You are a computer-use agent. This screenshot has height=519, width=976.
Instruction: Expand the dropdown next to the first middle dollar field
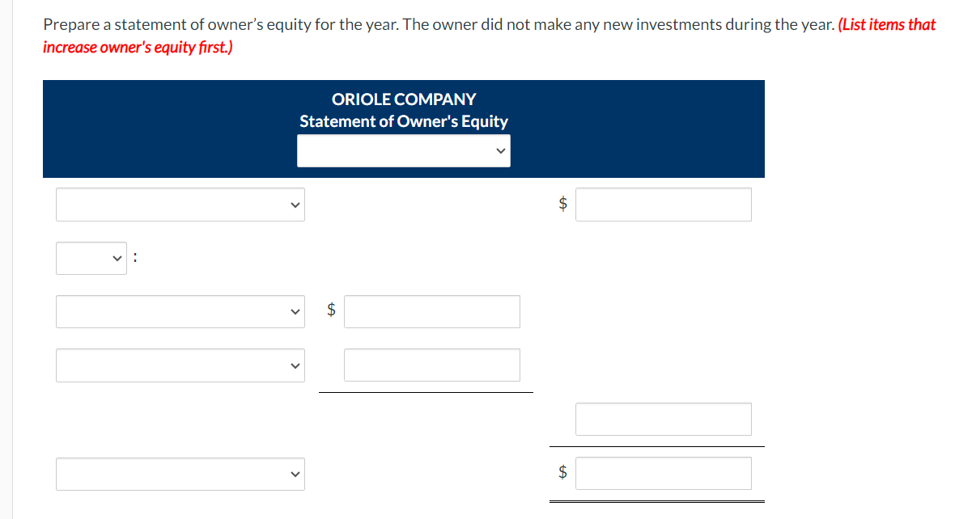point(180,311)
